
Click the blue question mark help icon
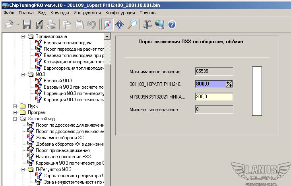click(172, 25)
